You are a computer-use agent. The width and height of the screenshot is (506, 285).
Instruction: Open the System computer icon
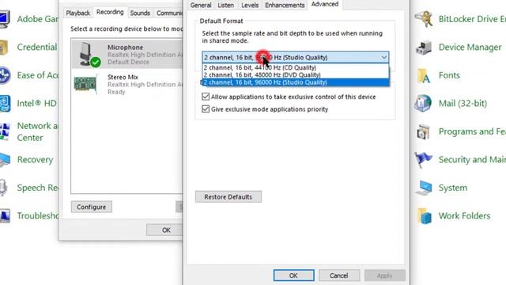pos(424,188)
